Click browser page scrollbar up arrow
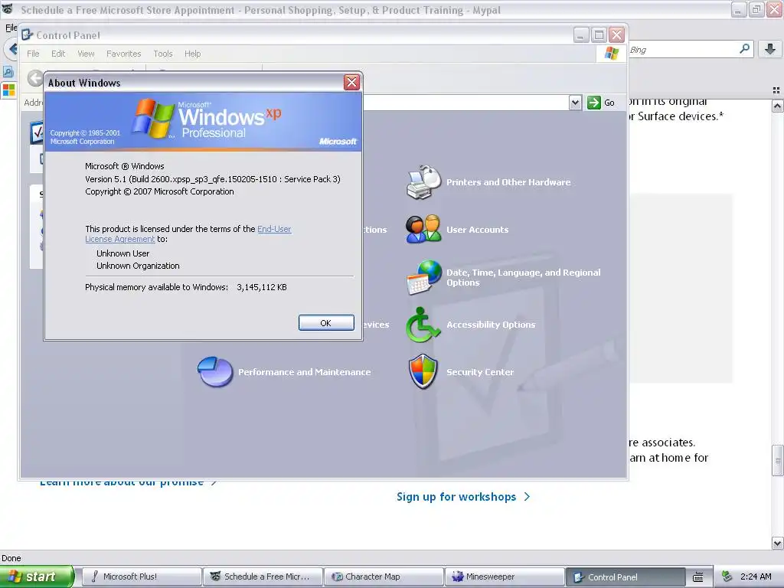 (778, 106)
